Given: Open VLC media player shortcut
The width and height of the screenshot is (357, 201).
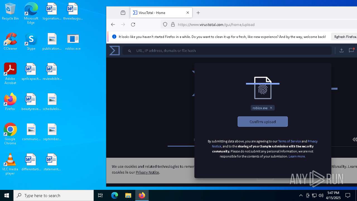Looking at the screenshot, I should click(x=10, y=164).
